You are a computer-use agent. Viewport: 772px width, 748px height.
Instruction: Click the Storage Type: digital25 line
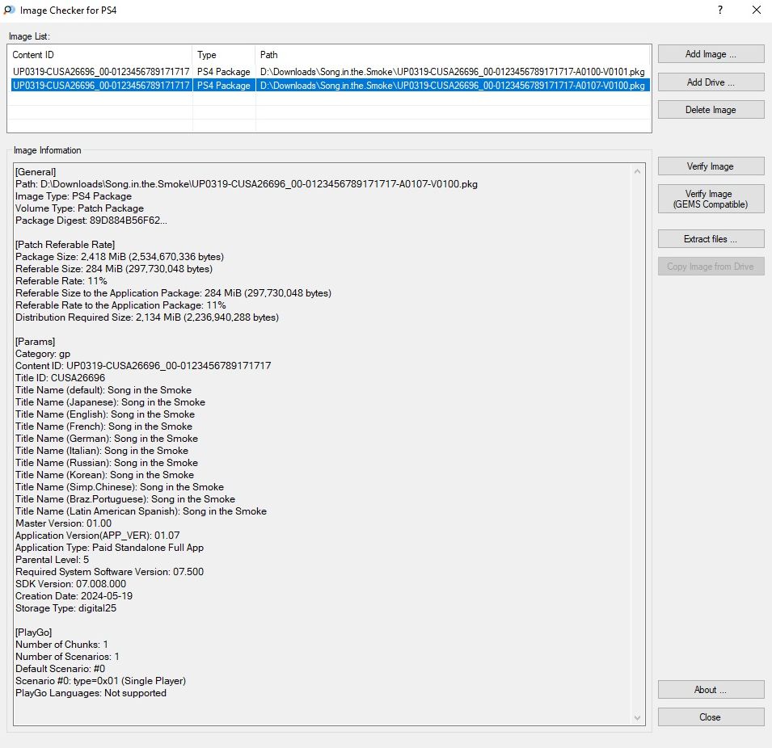(x=66, y=608)
